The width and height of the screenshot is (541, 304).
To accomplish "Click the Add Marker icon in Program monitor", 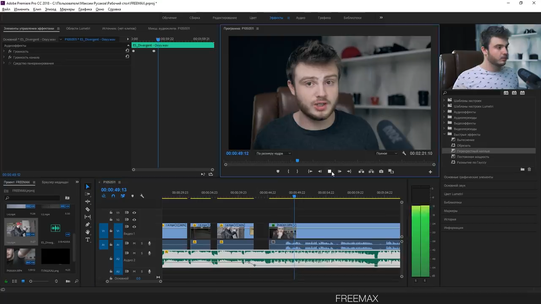I will (278, 172).
